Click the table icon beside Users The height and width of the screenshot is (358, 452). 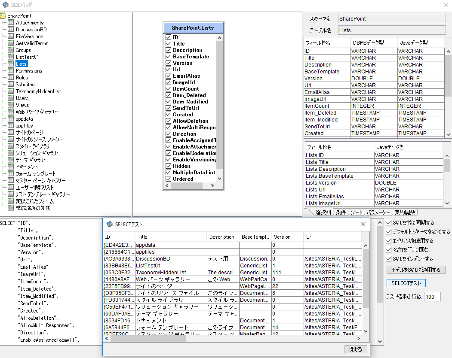pyautogui.click(x=11, y=98)
